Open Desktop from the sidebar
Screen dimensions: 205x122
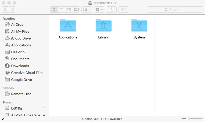[x=24, y=52]
